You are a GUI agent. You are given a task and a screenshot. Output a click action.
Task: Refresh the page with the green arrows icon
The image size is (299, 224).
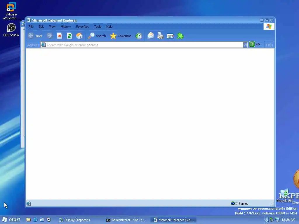pos(69,36)
